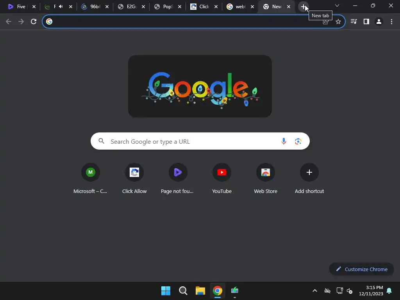Open Chrome three-dot menu
This screenshot has width=400, height=300.
(x=391, y=22)
